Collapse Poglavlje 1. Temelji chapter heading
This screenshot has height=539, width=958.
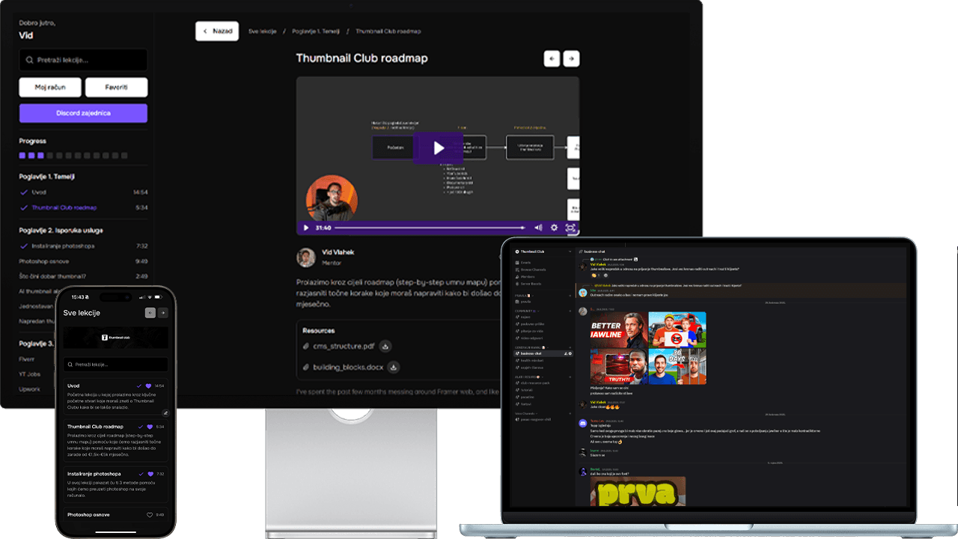click(x=46, y=177)
